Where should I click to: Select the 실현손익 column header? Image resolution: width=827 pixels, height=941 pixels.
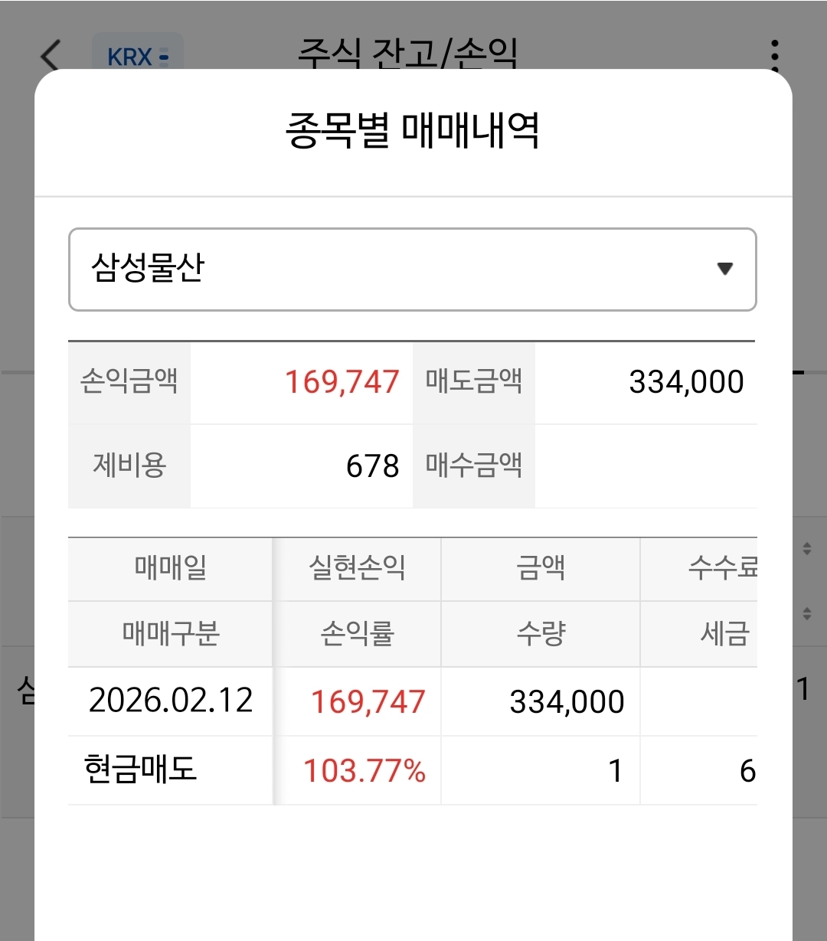pyautogui.click(x=357, y=568)
